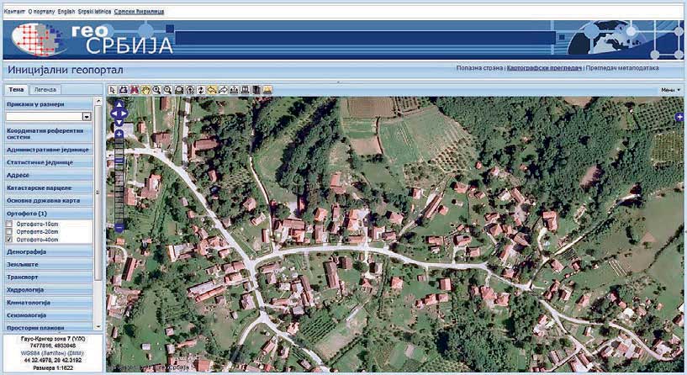Activate the pan hand tool
Screen dimensions: 687x375
tap(145, 90)
